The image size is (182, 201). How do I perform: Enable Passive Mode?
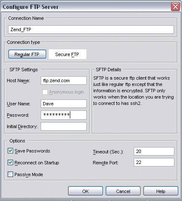10,174
